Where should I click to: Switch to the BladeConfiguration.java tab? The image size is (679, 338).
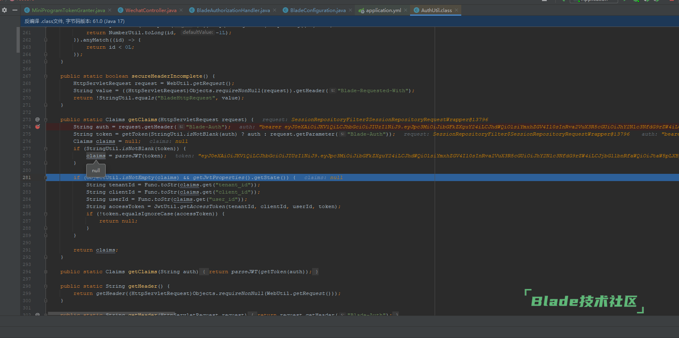(x=318, y=10)
